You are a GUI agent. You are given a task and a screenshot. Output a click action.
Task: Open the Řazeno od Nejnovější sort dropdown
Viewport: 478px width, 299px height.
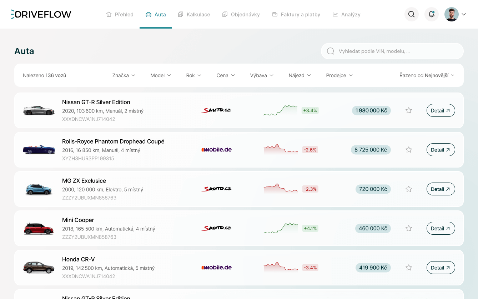[427, 75]
